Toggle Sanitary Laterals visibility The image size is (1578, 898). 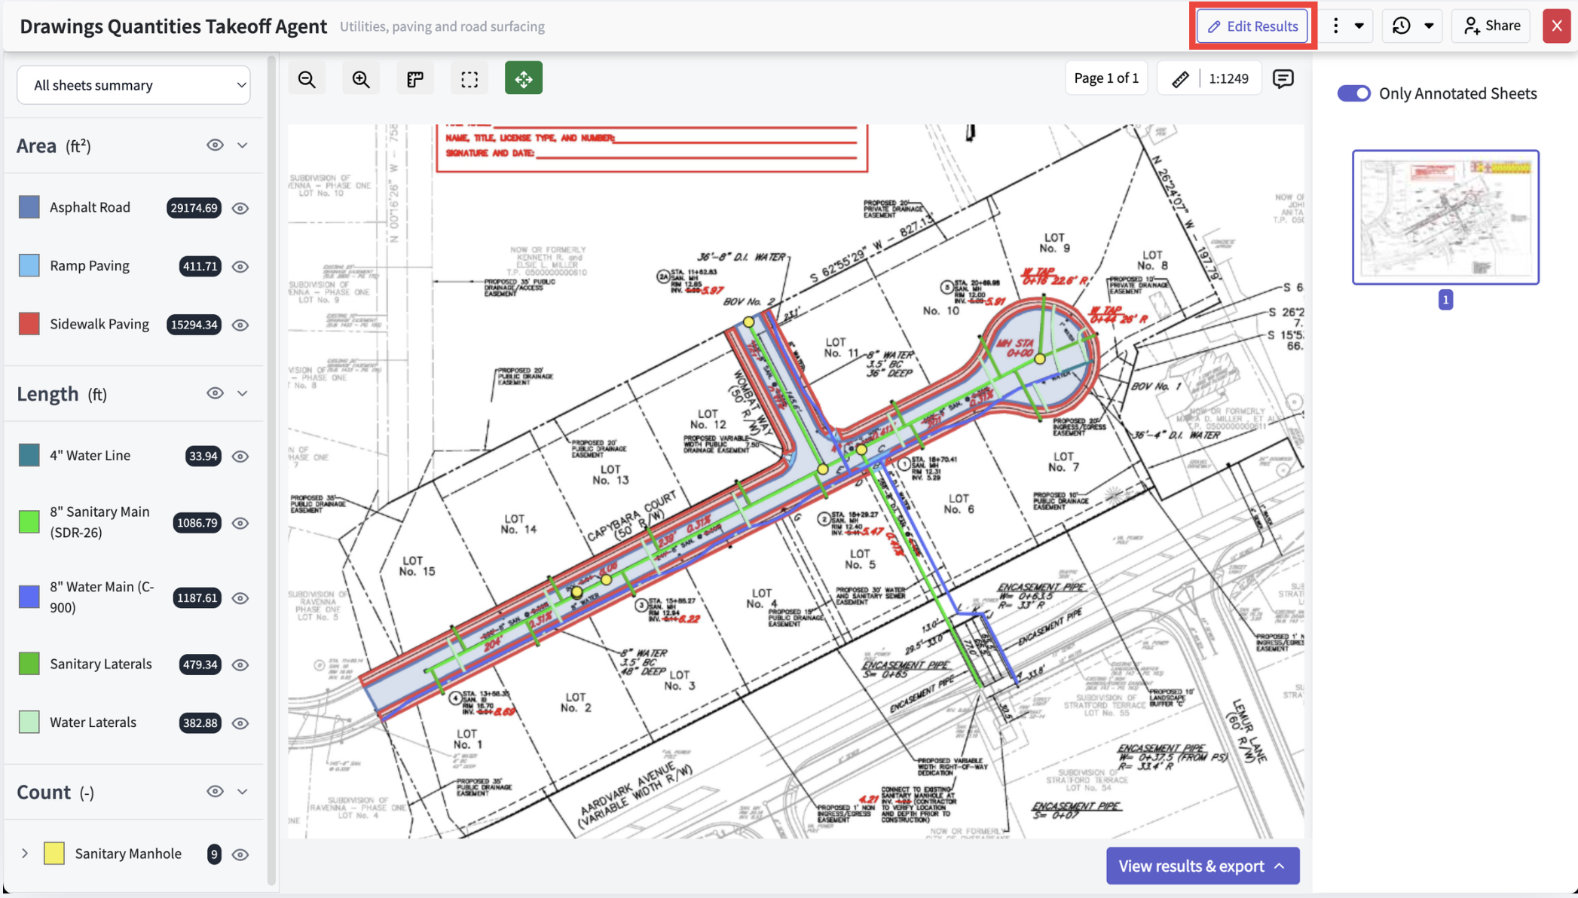tap(240, 664)
